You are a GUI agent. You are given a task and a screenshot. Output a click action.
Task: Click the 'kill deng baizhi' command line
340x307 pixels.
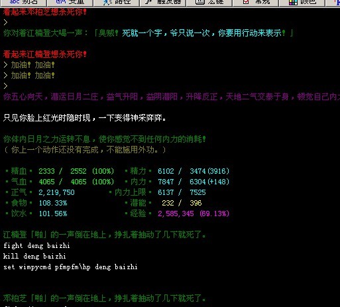[34, 256]
